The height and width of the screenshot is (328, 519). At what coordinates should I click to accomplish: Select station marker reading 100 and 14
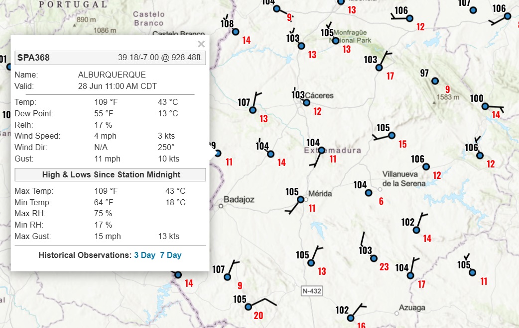pos(485,106)
